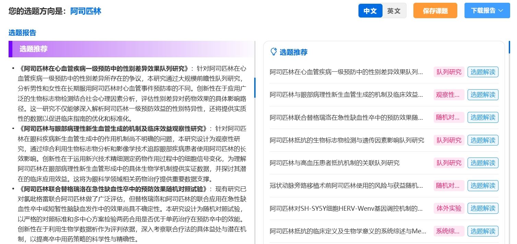Select the 中文 language option
Viewport: 517px width, 244px height.
370,11
